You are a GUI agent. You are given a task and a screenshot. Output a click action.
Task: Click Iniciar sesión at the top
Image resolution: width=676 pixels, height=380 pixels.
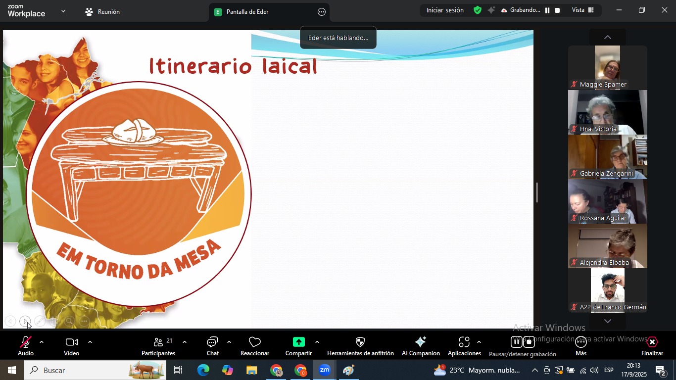click(x=445, y=10)
